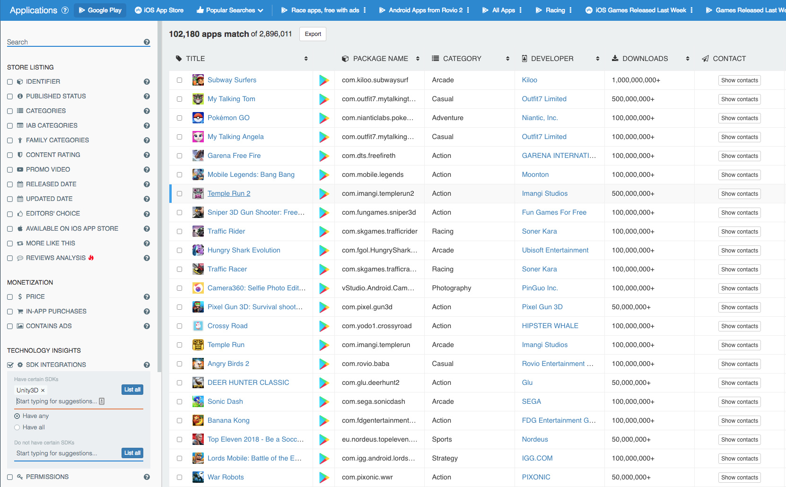Click Google Play icon in Banana Kong row
The width and height of the screenshot is (786, 487).
[324, 420]
